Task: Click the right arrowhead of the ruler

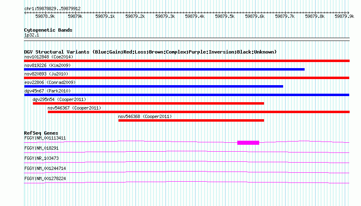Action: pyautogui.click(x=348, y=13)
